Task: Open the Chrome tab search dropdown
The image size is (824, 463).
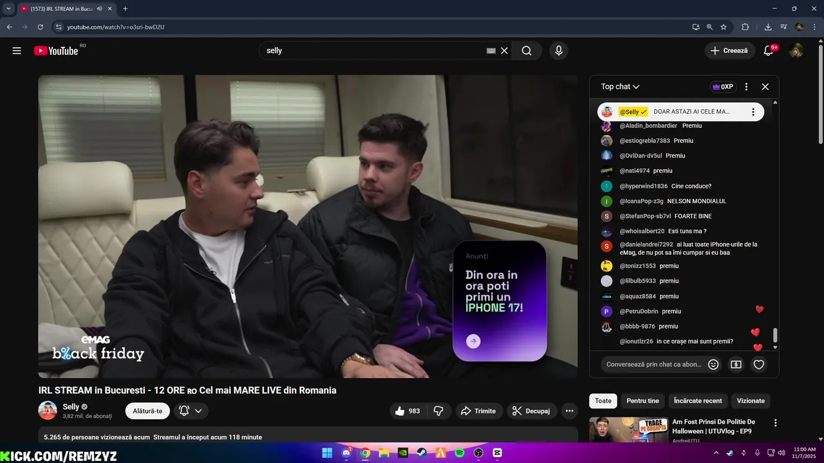Action: point(8,9)
